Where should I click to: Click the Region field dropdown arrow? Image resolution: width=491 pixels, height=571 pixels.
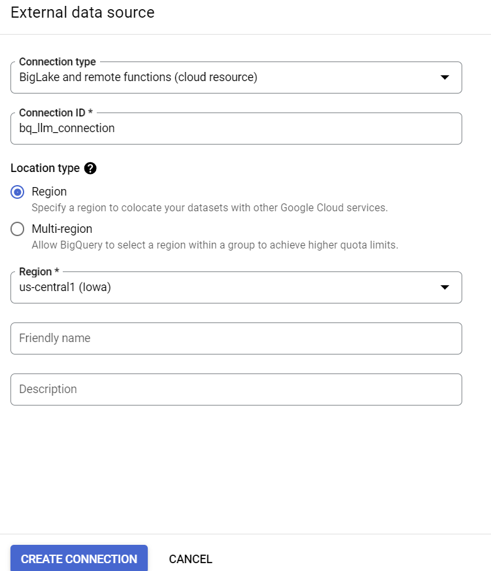click(445, 287)
